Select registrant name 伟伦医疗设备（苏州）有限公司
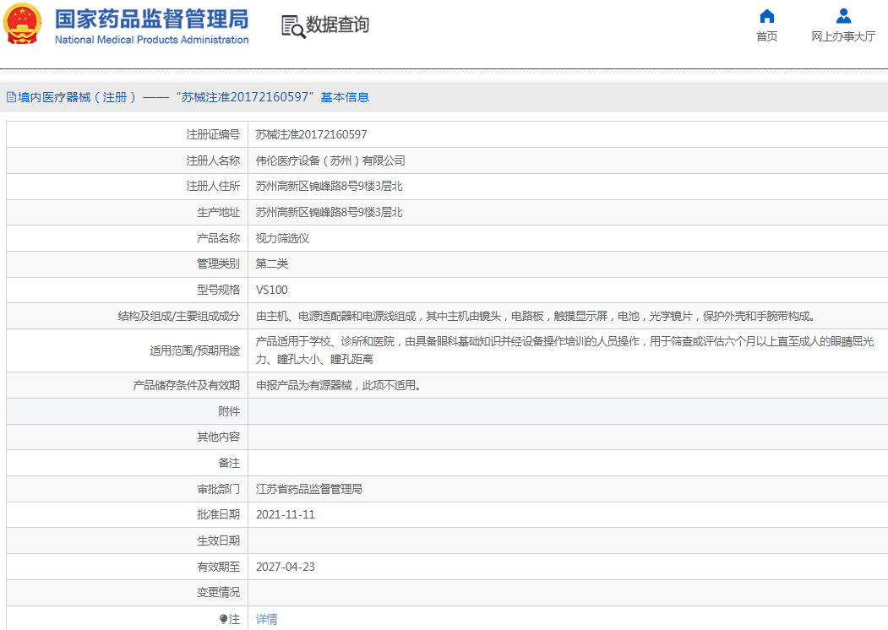 tap(330, 160)
